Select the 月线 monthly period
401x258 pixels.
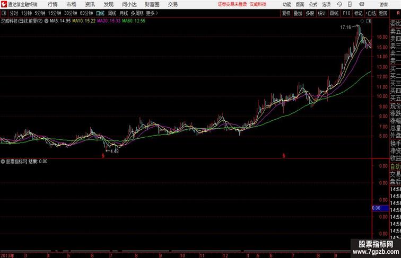[124, 13]
